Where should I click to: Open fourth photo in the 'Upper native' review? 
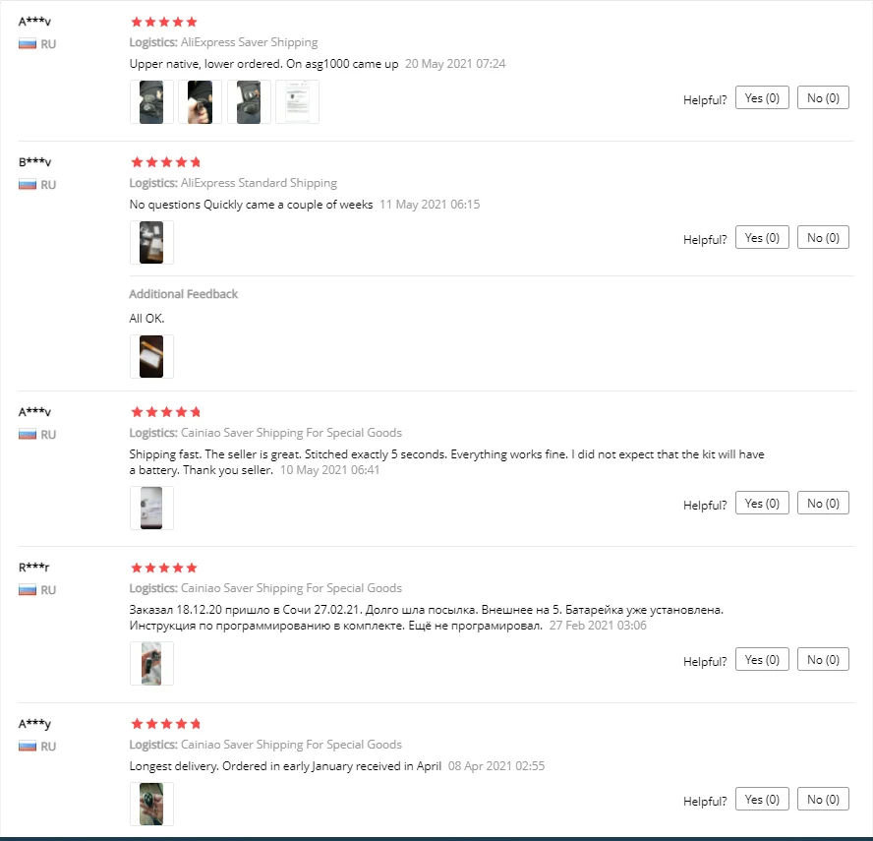(x=297, y=102)
